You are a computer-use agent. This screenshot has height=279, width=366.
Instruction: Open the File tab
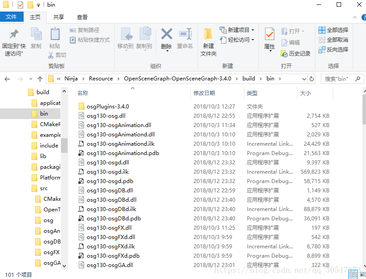[12, 17]
